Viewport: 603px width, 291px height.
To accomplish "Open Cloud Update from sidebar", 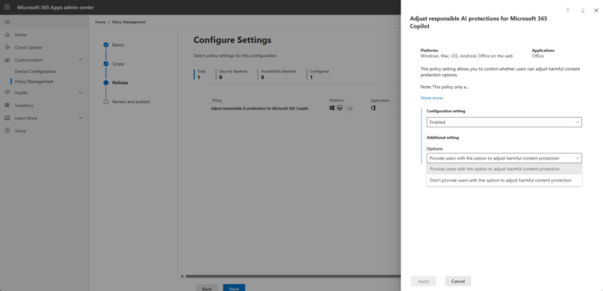I will (x=28, y=47).
